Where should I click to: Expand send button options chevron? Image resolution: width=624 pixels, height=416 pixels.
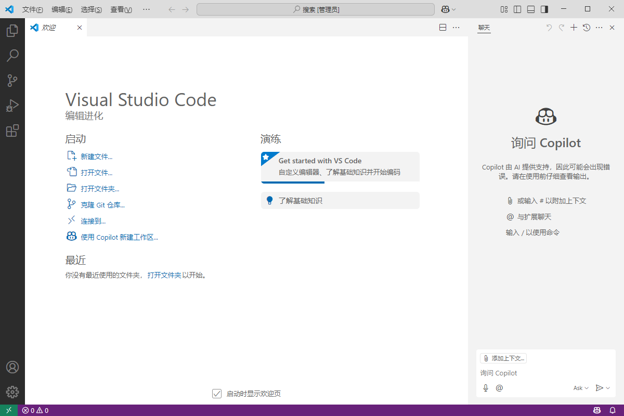608,388
